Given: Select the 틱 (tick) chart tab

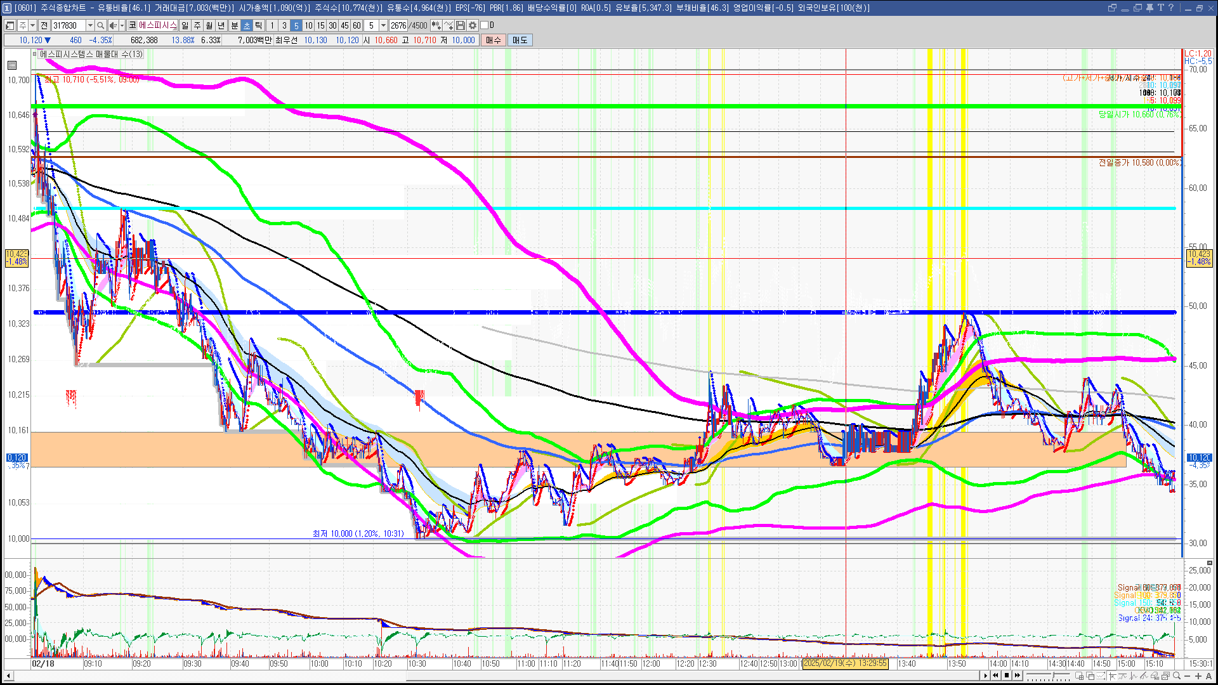Looking at the screenshot, I should [x=259, y=25].
